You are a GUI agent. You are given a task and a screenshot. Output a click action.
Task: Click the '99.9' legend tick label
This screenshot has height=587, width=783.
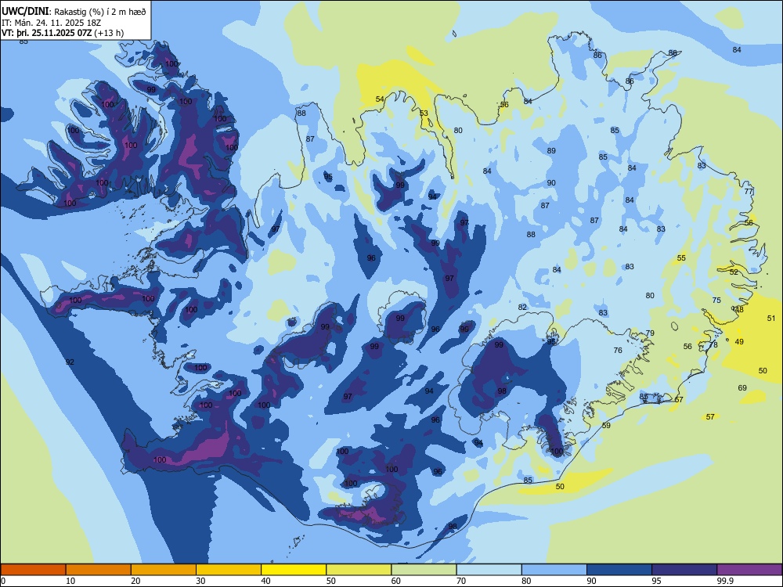725,581
